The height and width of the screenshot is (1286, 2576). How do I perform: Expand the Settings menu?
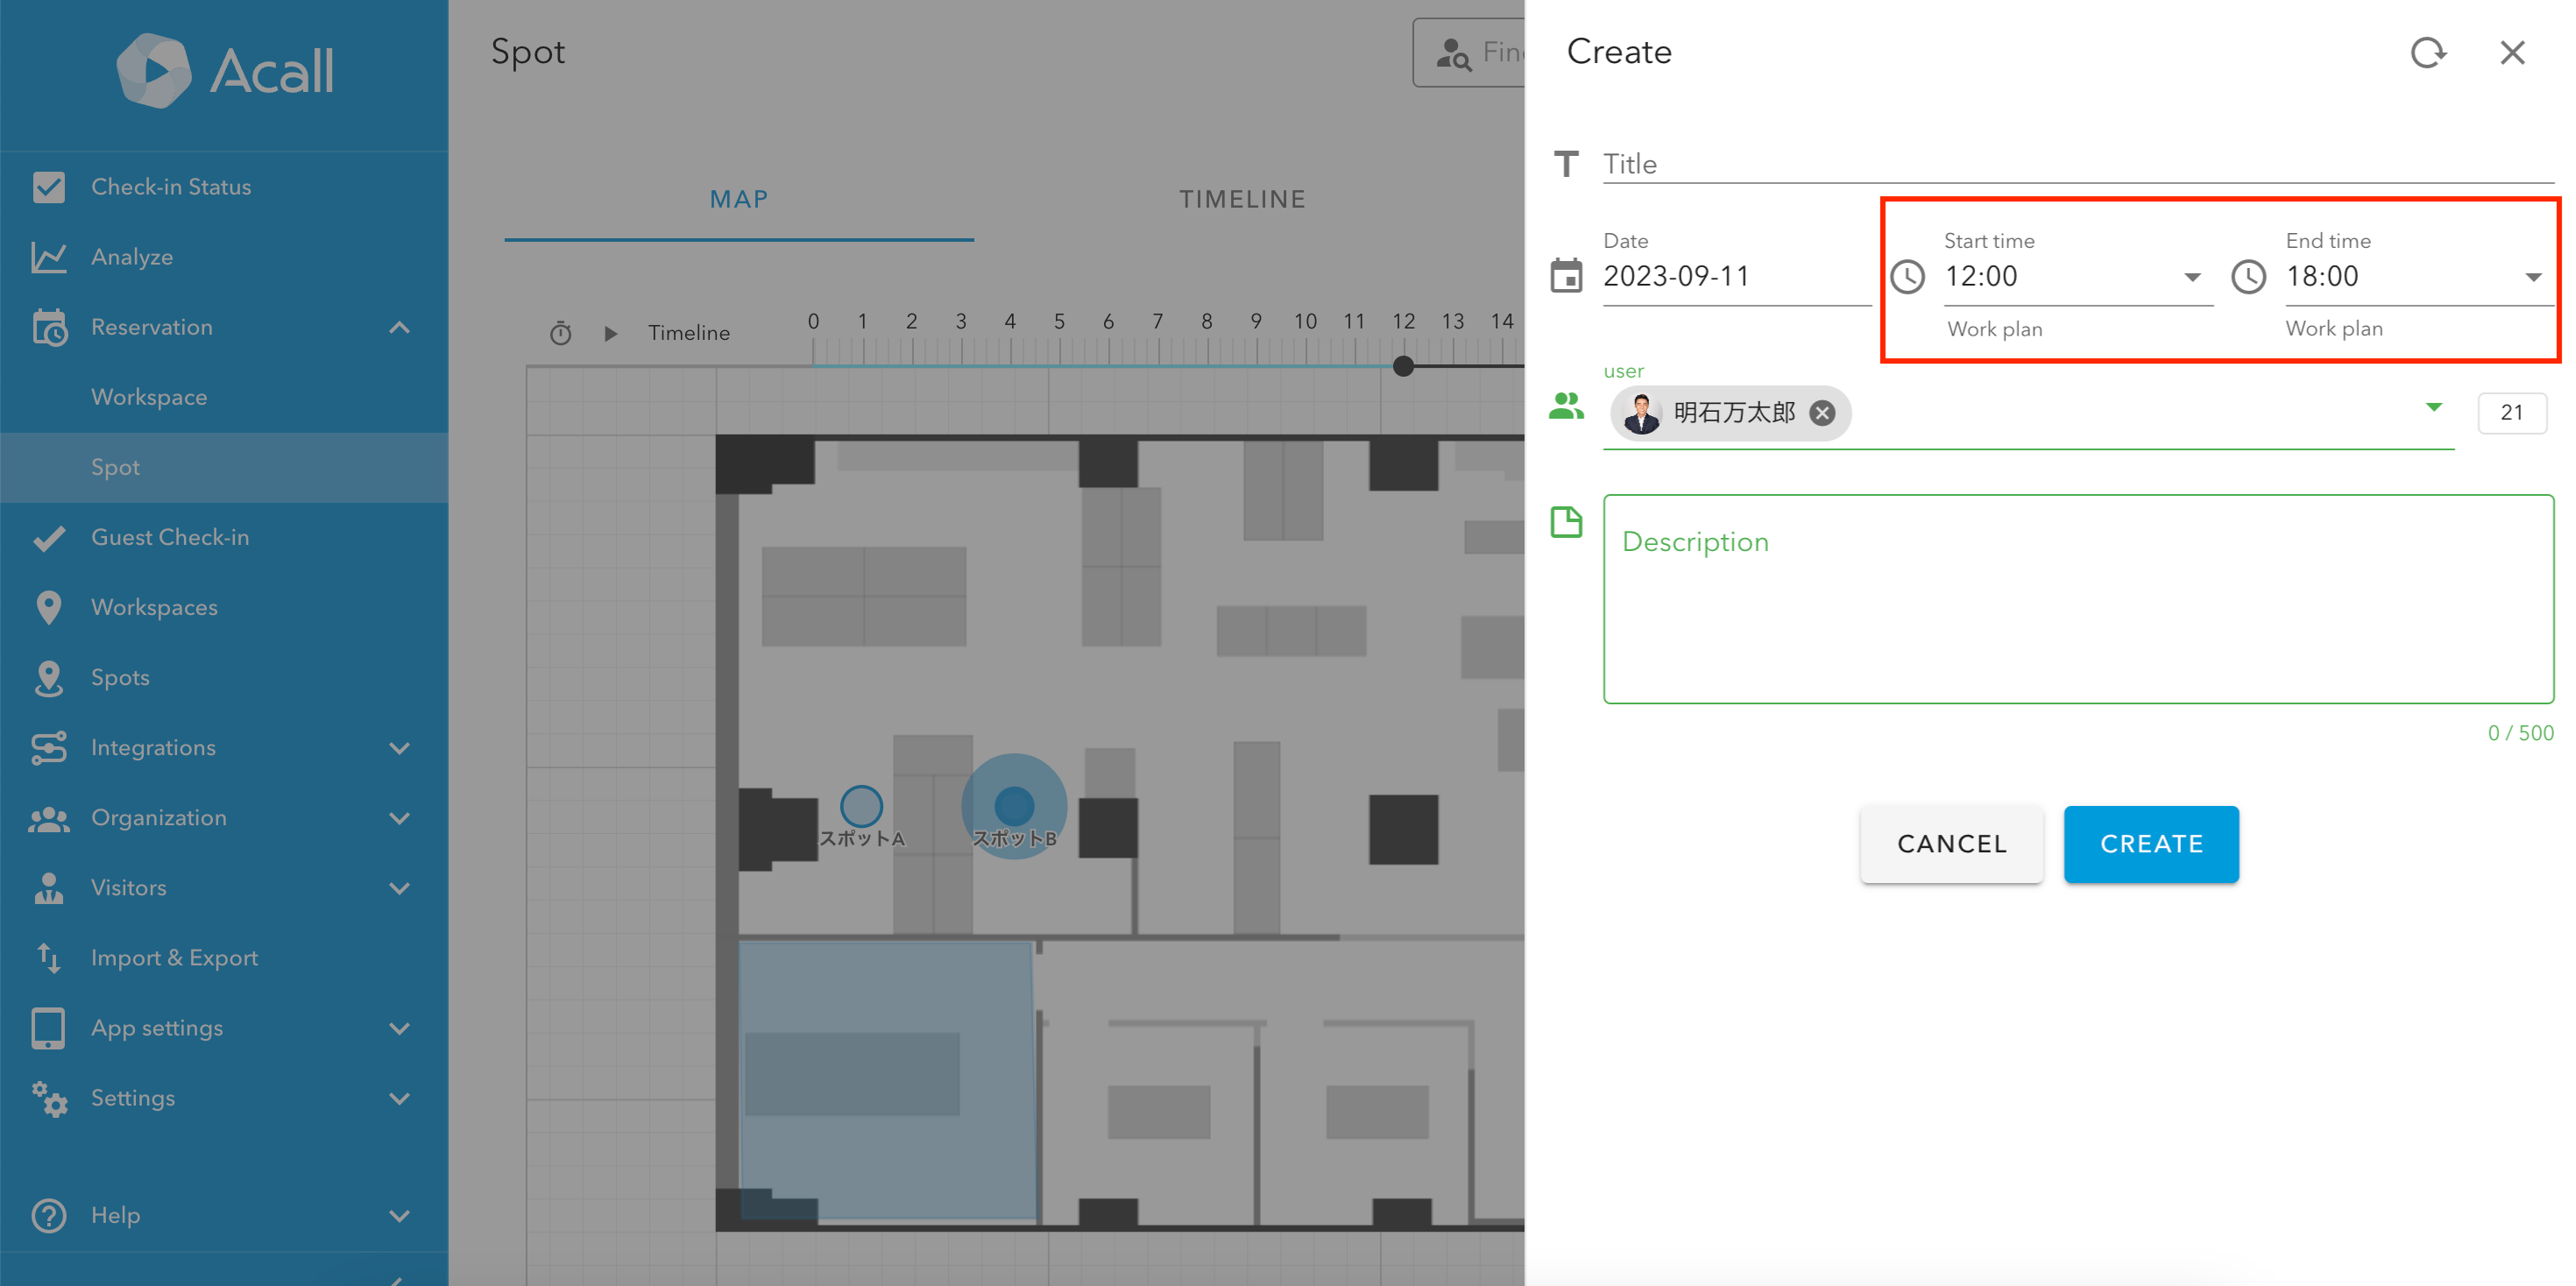(399, 1098)
